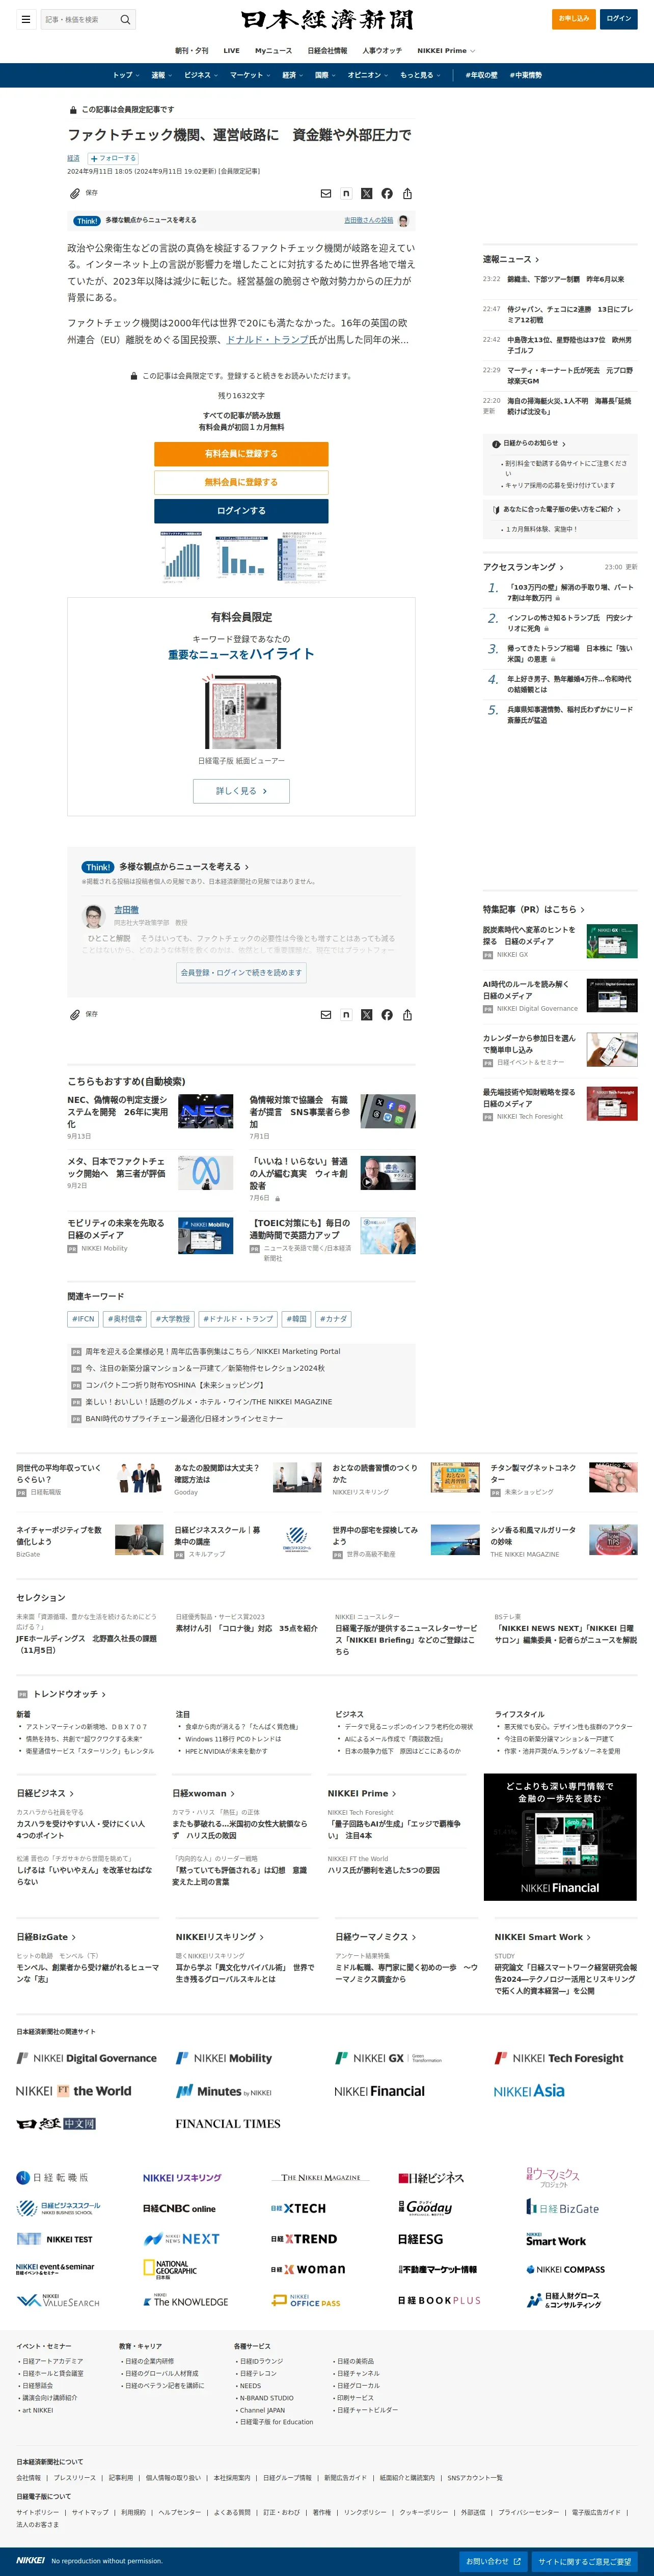Open the NEC article thumbnail
Screen dimensions: 654x2576
205,1111
